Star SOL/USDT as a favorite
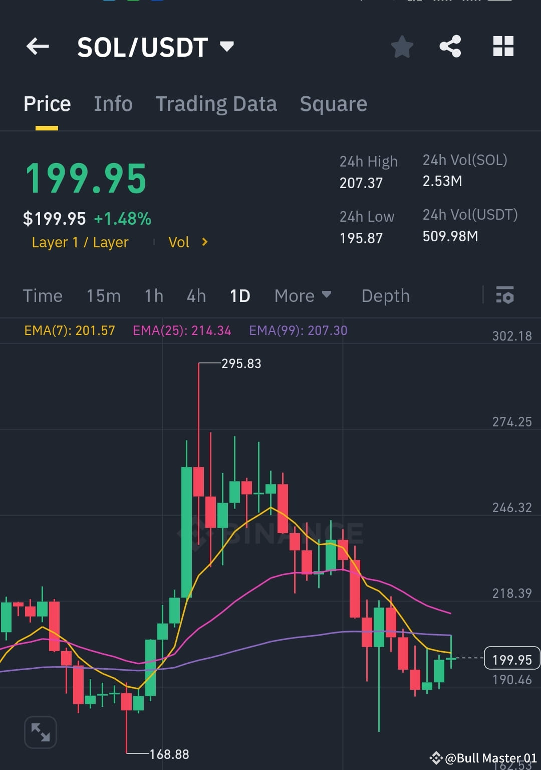 pyautogui.click(x=402, y=46)
